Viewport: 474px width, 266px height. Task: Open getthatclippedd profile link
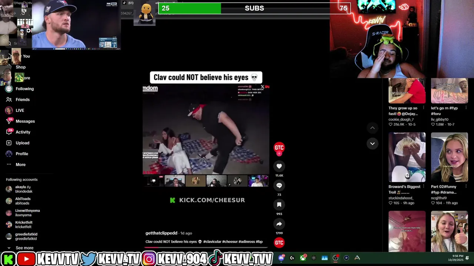pos(161,233)
